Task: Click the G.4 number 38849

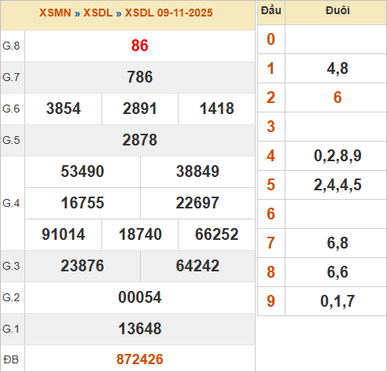Action: (197, 171)
